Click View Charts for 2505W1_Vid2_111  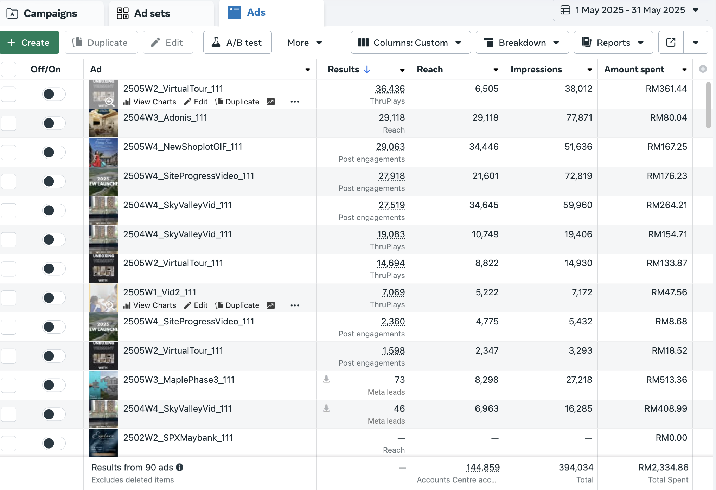point(150,305)
